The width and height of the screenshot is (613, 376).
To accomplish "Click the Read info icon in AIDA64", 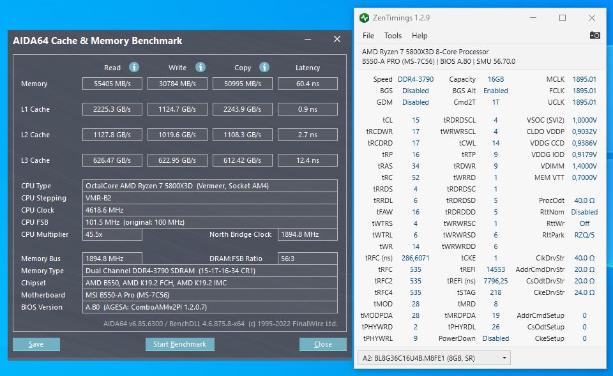I will click(133, 67).
